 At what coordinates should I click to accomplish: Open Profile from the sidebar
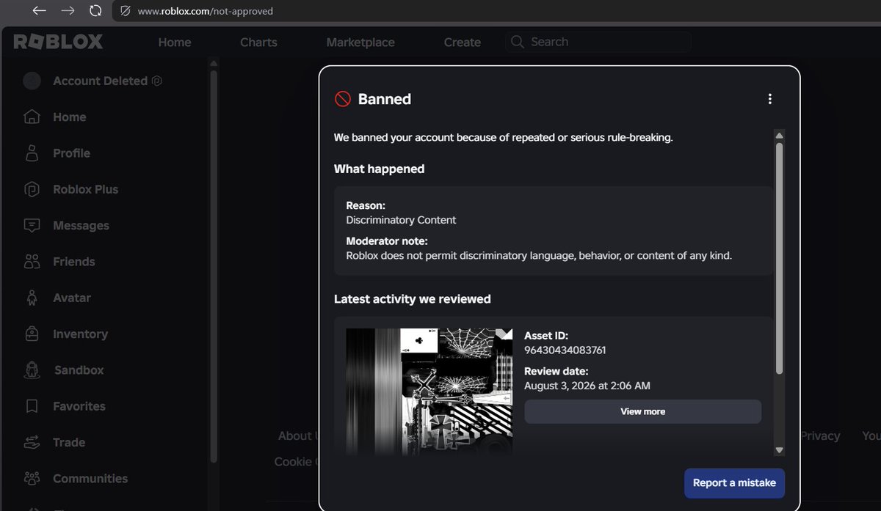72,153
